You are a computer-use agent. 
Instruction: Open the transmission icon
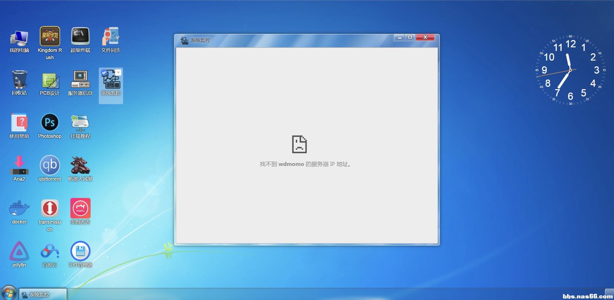coord(50,208)
